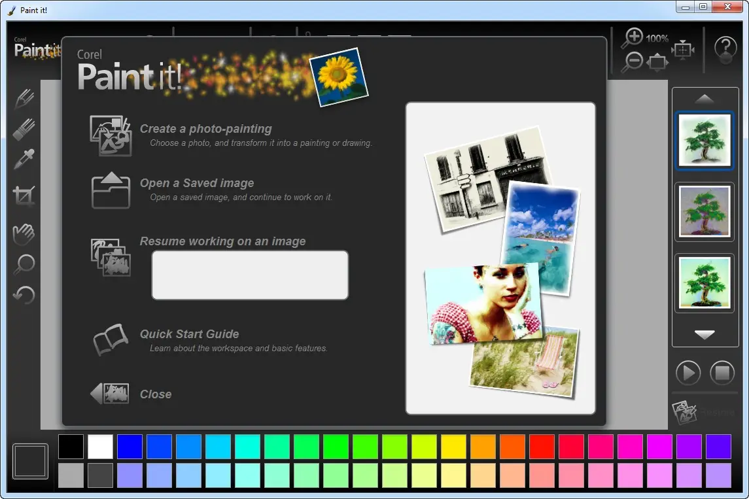The image size is (749, 499).
Task: Click Create a photo-painting link
Action: click(205, 129)
